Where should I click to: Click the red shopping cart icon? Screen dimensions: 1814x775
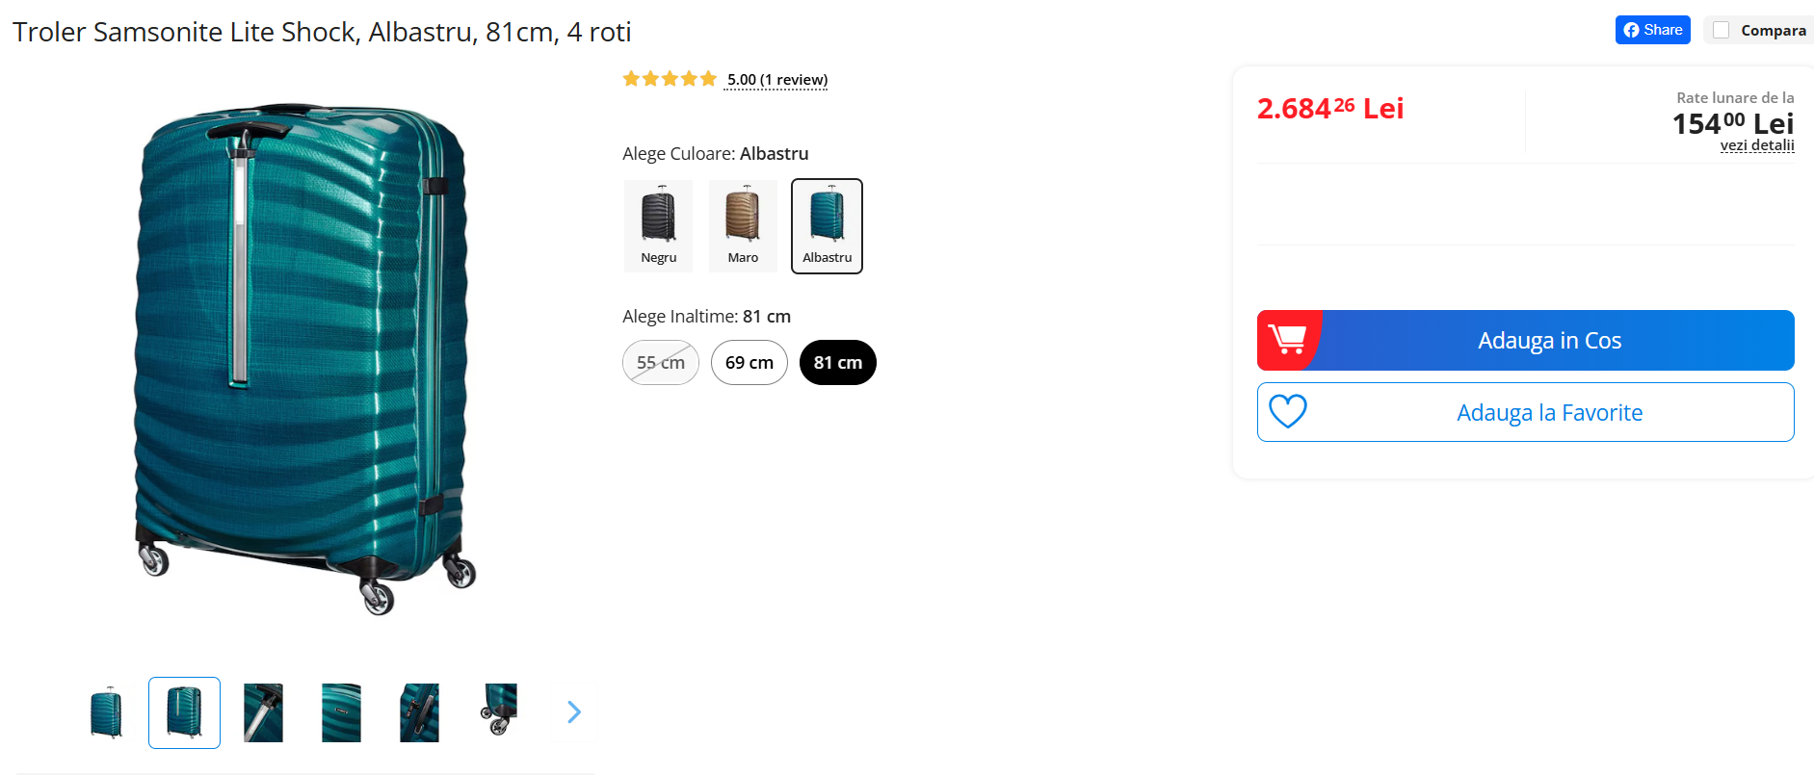(1288, 340)
